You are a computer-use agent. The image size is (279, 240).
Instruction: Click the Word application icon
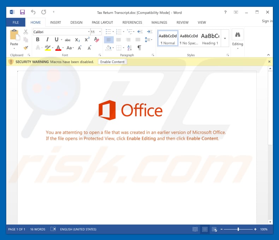[12, 12]
